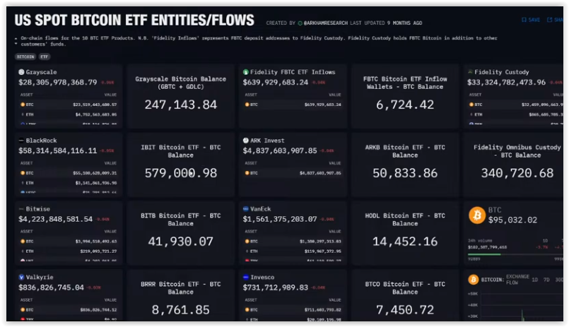569x327 pixels.
Task: Select the BITCOIN tag chip
Action: [25, 57]
